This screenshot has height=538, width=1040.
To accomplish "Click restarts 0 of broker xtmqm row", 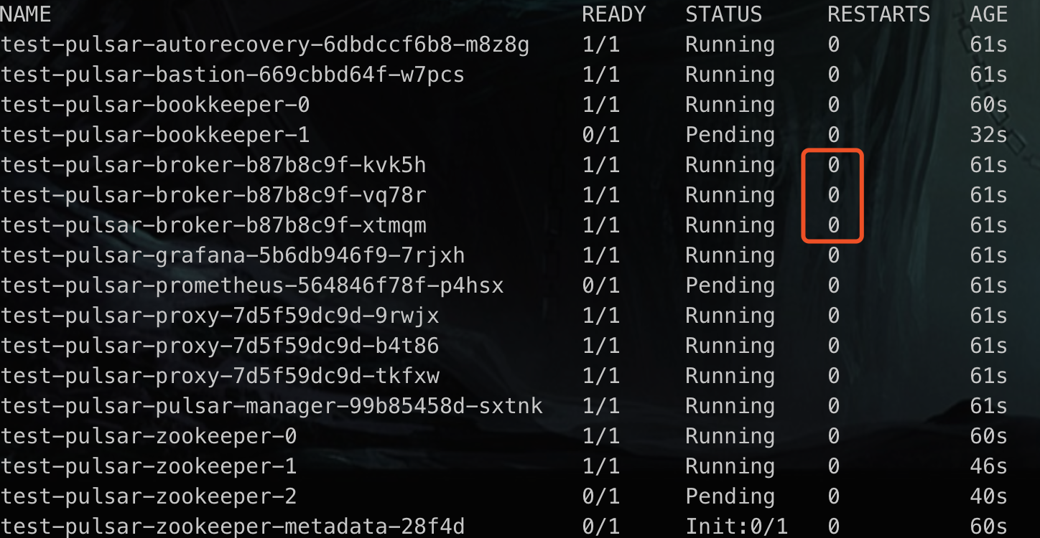I will pyautogui.click(x=833, y=226).
